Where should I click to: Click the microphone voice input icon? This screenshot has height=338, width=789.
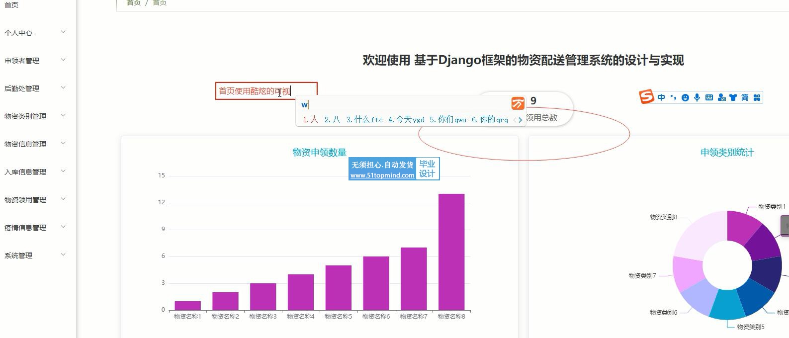[x=697, y=97]
